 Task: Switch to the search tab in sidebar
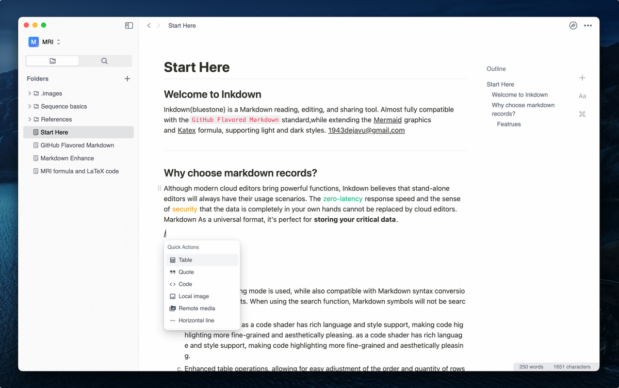[104, 61]
